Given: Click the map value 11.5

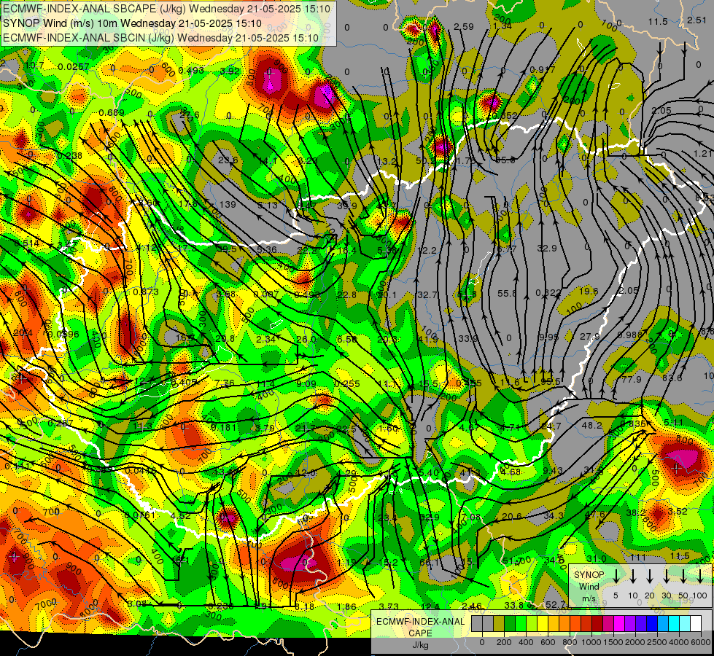Looking at the screenshot, I should point(658,21).
